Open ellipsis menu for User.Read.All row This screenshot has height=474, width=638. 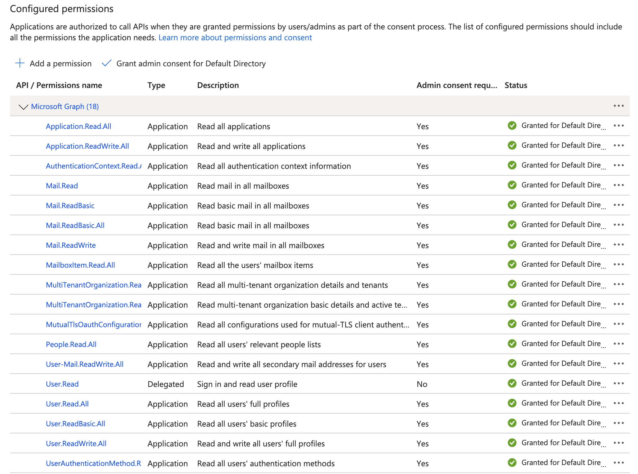[618, 403]
